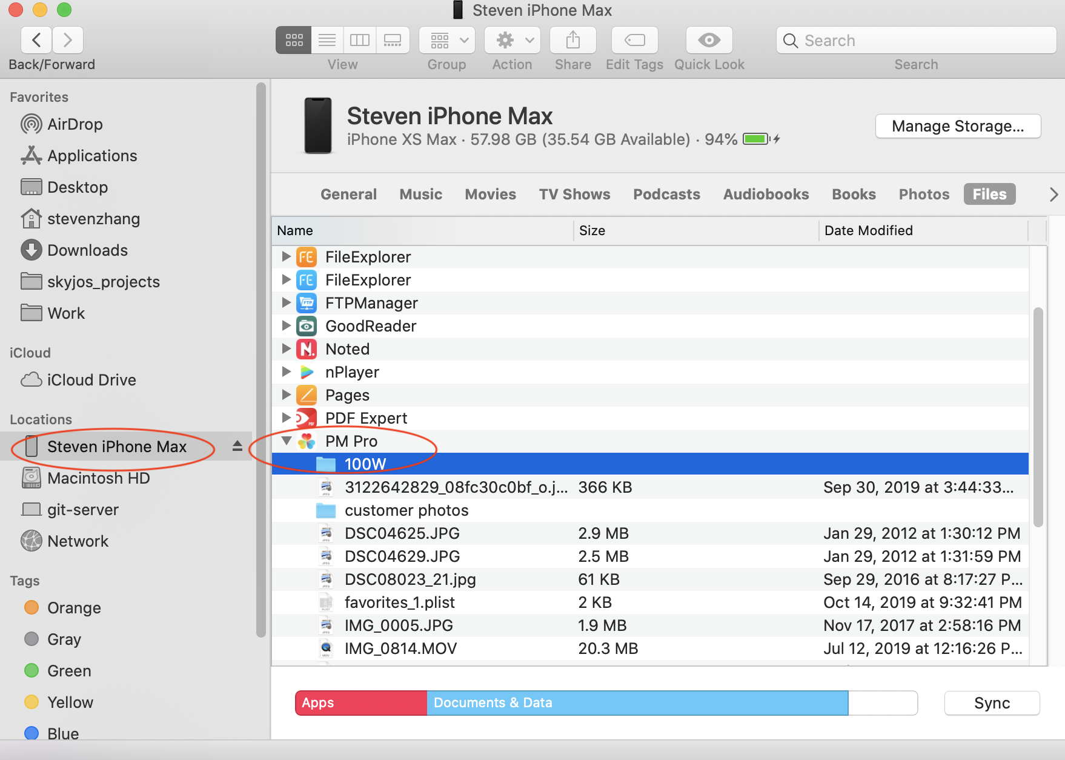Focus the Search field
The height and width of the screenshot is (760, 1065).
coord(916,41)
